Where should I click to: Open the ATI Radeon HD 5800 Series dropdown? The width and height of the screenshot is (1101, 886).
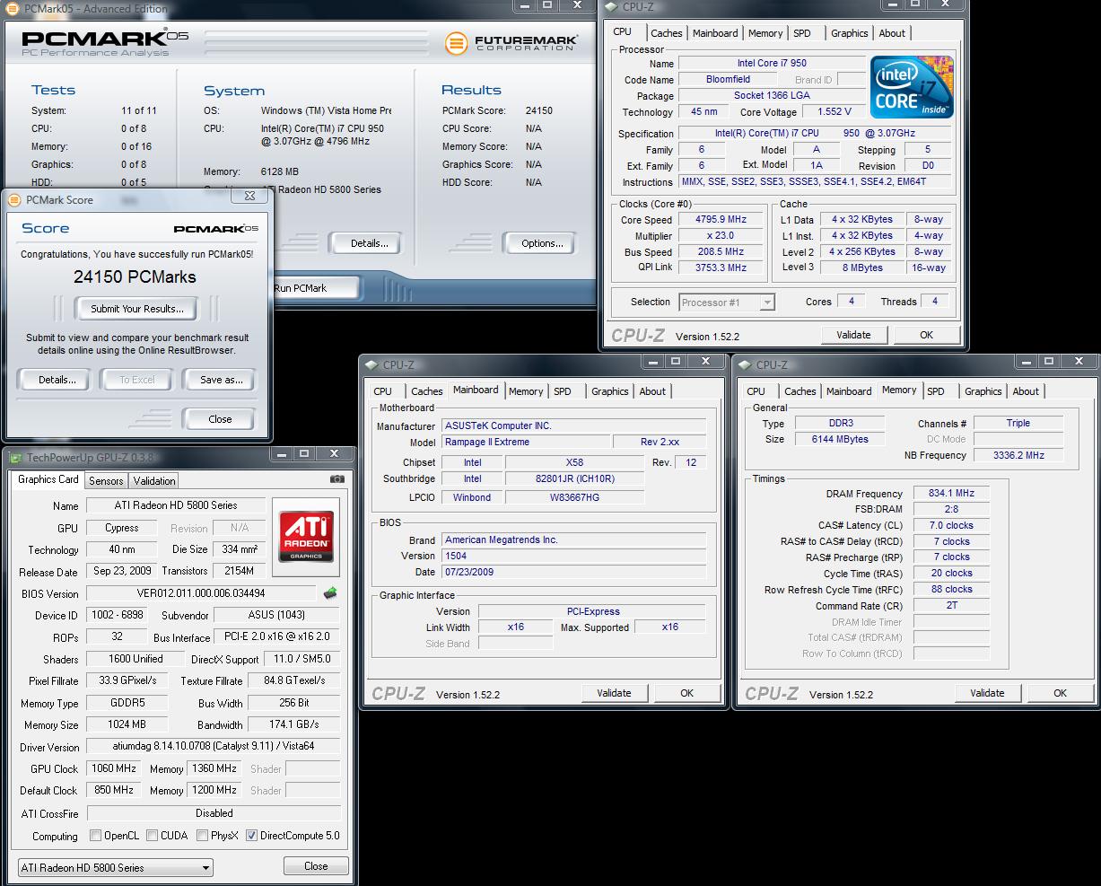[x=116, y=867]
